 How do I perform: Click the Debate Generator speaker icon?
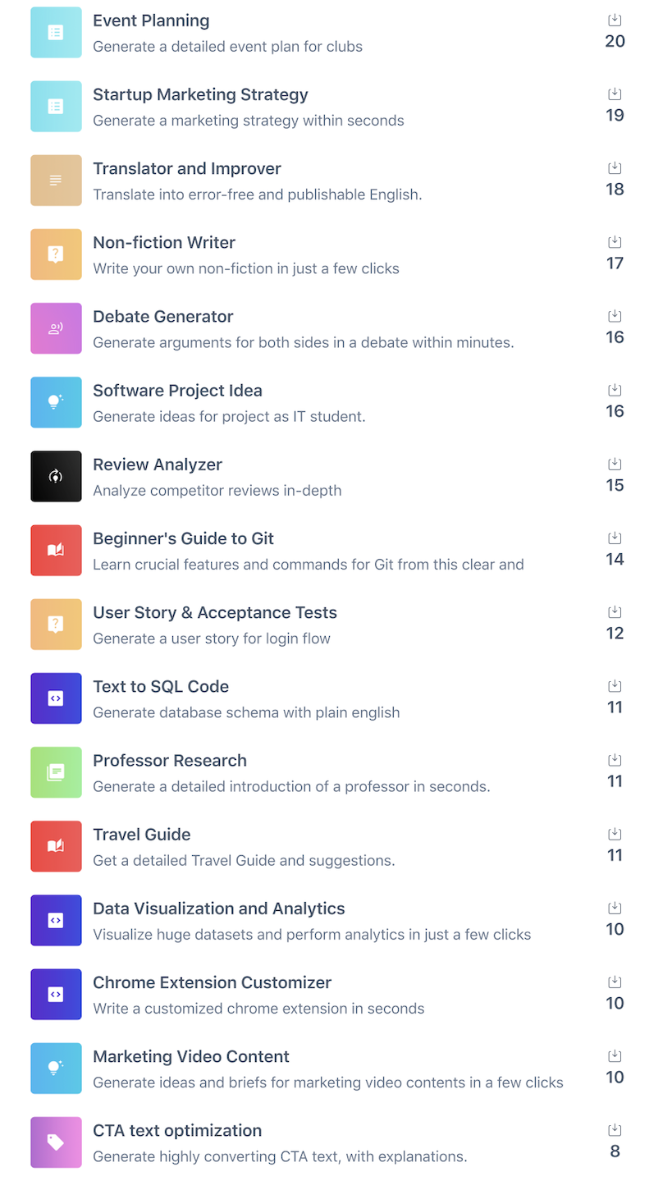tap(56, 328)
